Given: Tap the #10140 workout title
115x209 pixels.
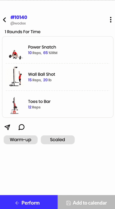Looking at the screenshot, I should pos(19,17).
